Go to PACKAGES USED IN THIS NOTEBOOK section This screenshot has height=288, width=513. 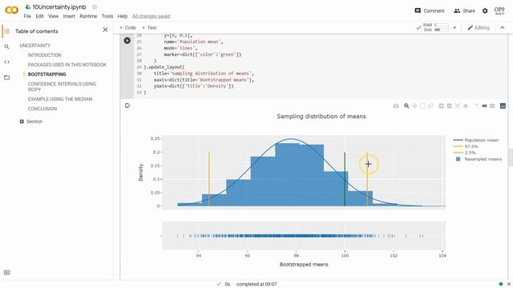67,65
